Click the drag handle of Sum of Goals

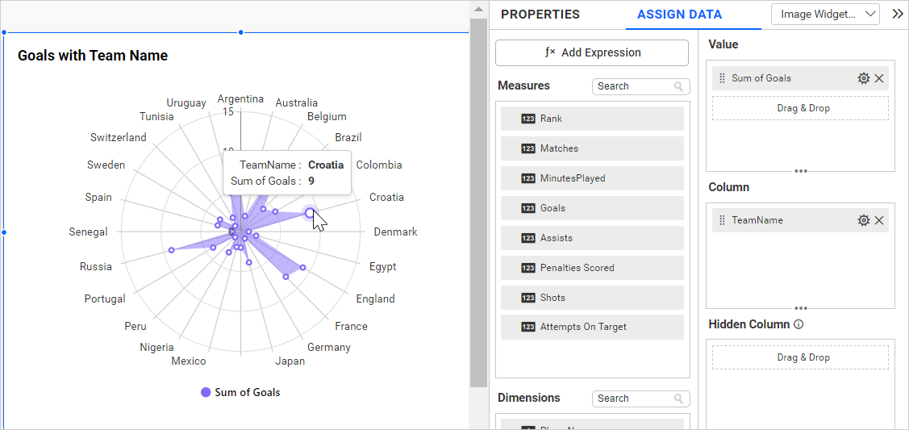point(722,78)
